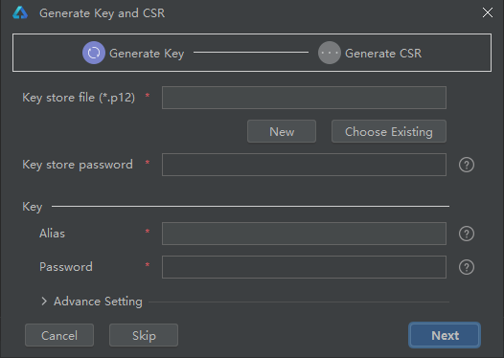Expand the Advance Setting section

coord(44,302)
